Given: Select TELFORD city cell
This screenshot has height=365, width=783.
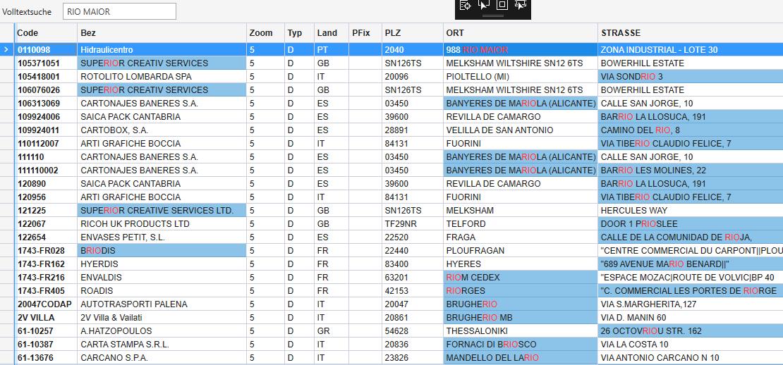Looking at the screenshot, I should (x=521, y=224).
